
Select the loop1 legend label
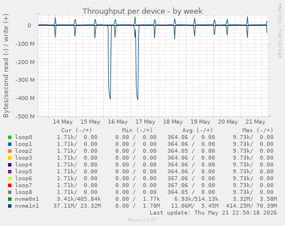tap(24, 144)
